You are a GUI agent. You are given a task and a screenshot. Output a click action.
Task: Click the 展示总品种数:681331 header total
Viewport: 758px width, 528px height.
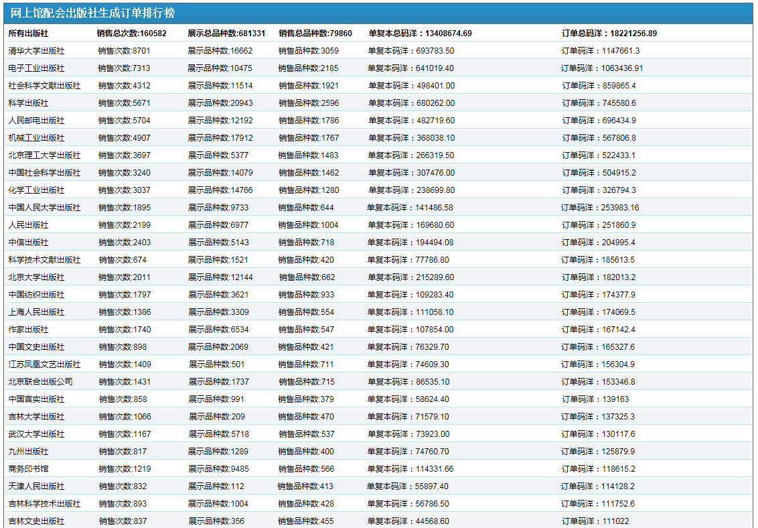click(x=226, y=34)
